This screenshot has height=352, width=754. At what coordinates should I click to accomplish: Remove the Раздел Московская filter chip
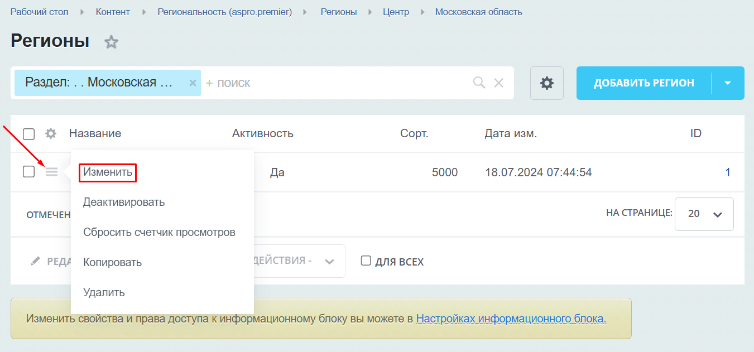pos(193,83)
